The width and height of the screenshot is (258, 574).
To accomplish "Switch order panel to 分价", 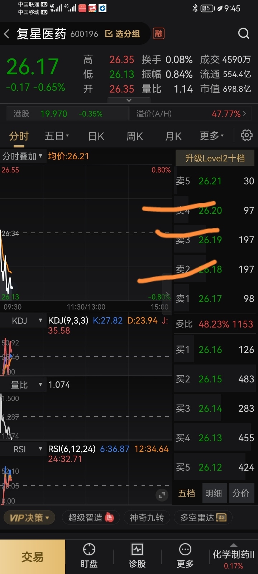I will 240,493.
